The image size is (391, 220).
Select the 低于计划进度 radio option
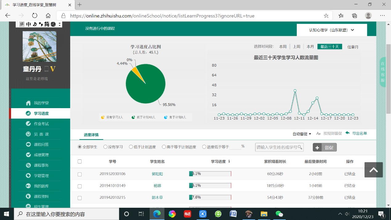pyautogui.click(x=131, y=147)
